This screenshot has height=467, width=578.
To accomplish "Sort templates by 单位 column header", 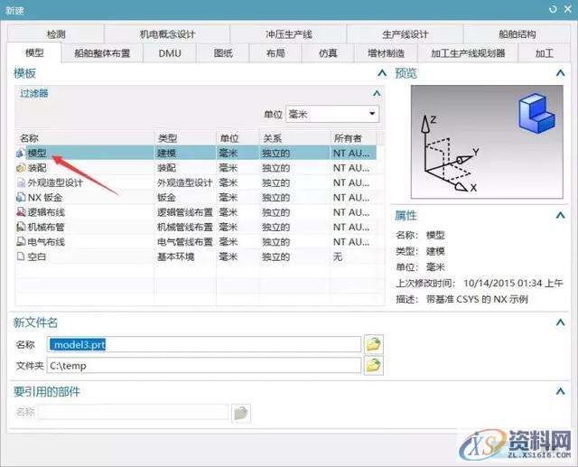I will coord(238,138).
